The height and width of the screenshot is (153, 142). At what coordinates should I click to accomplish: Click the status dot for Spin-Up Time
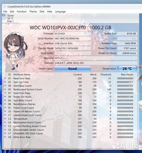[x=5, y=82]
